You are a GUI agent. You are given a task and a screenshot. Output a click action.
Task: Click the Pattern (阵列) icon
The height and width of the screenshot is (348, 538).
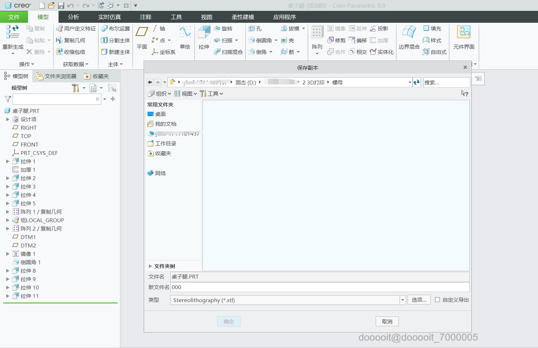[317, 32]
